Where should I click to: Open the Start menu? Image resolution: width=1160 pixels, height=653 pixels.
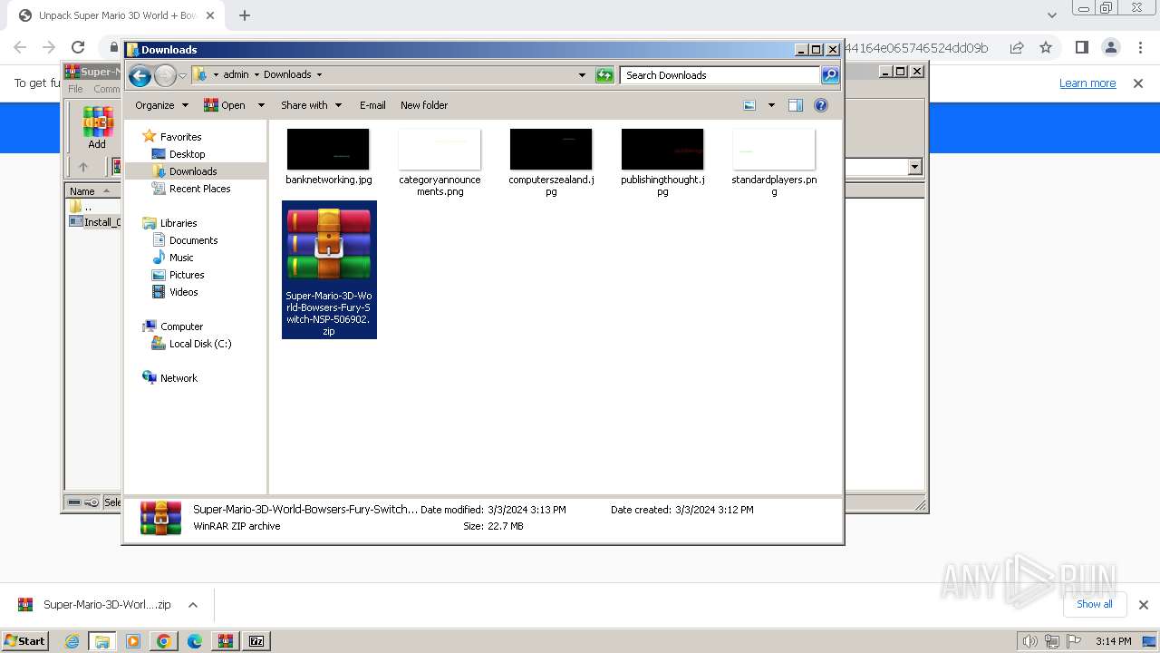pyautogui.click(x=24, y=641)
